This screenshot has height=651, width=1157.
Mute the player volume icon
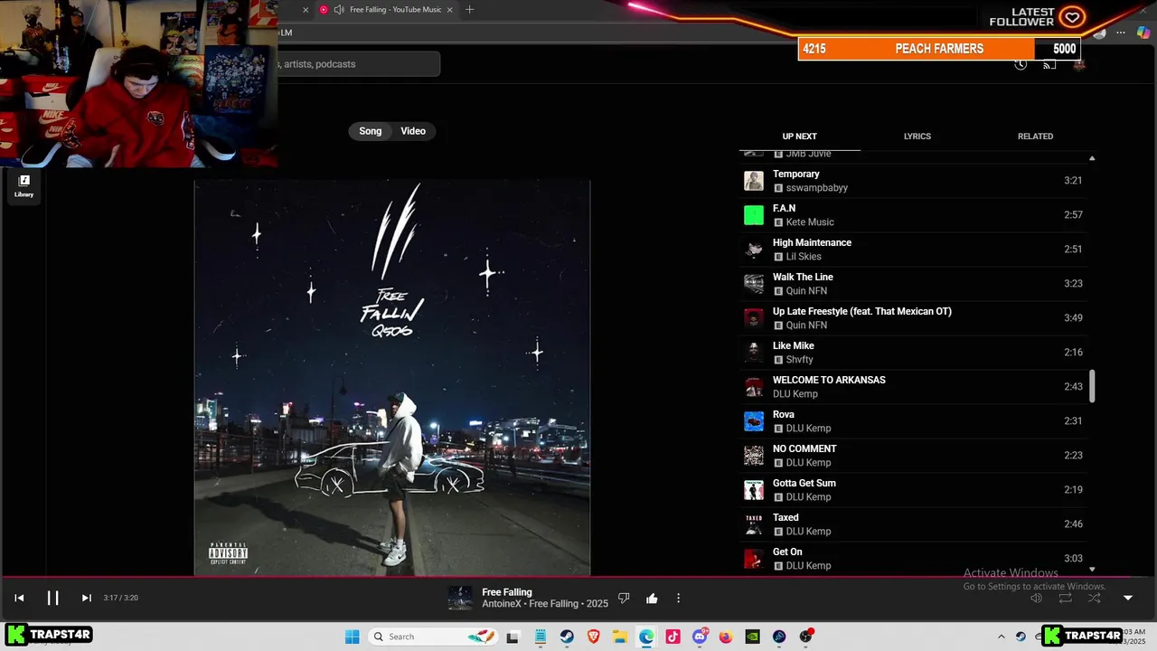click(x=1036, y=598)
